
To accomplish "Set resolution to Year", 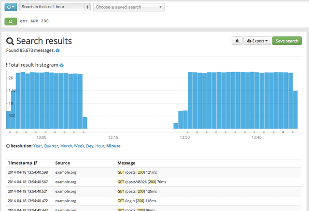I will point(38,146).
